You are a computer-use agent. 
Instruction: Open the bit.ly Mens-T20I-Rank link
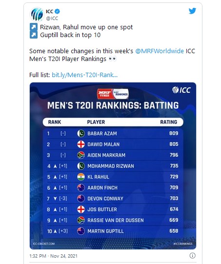pyautogui.click(x=84, y=75)
